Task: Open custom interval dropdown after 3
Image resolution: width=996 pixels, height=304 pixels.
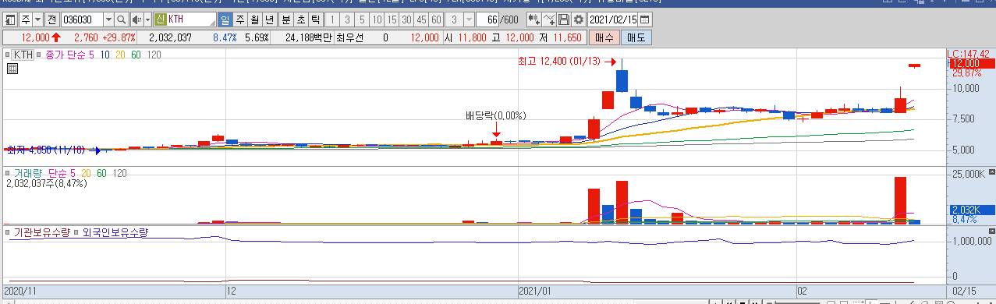Action: click(469, 19)
